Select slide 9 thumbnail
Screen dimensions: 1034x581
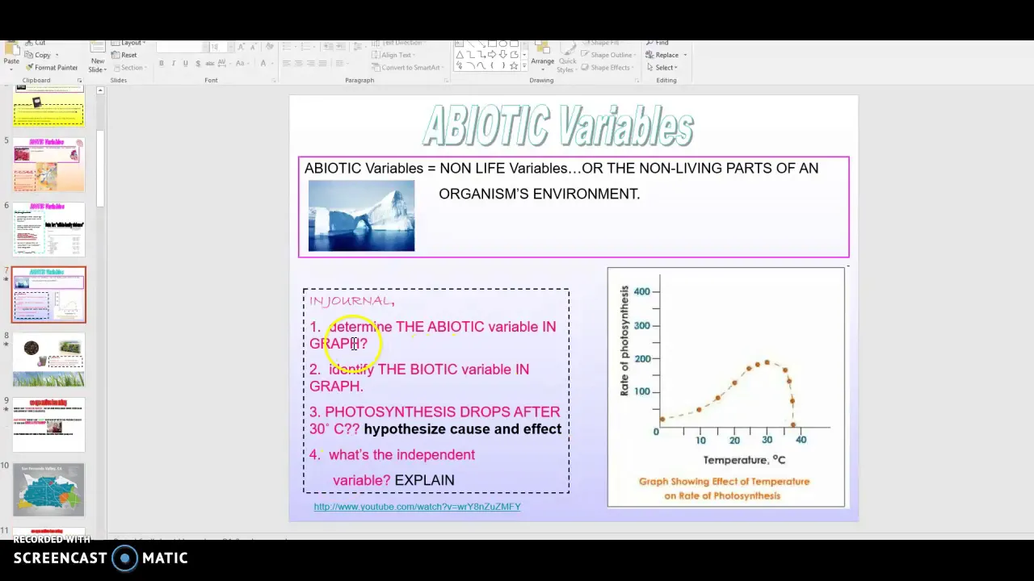click(48, 424)
